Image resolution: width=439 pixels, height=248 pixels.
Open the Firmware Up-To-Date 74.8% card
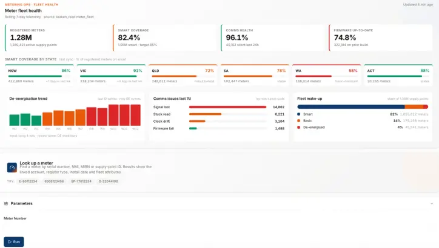pos(381,38)
